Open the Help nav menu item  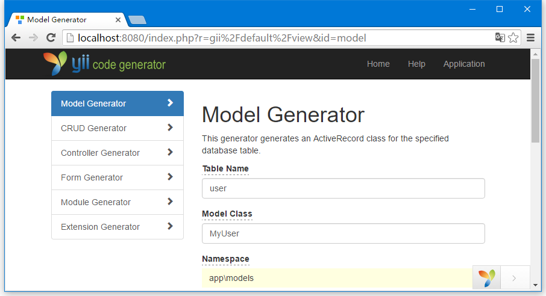[x=416, y=64]
